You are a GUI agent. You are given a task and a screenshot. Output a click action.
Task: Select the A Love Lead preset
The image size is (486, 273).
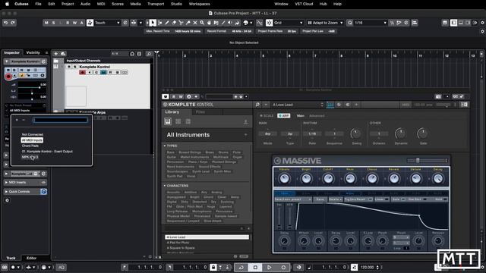(207, 237)
